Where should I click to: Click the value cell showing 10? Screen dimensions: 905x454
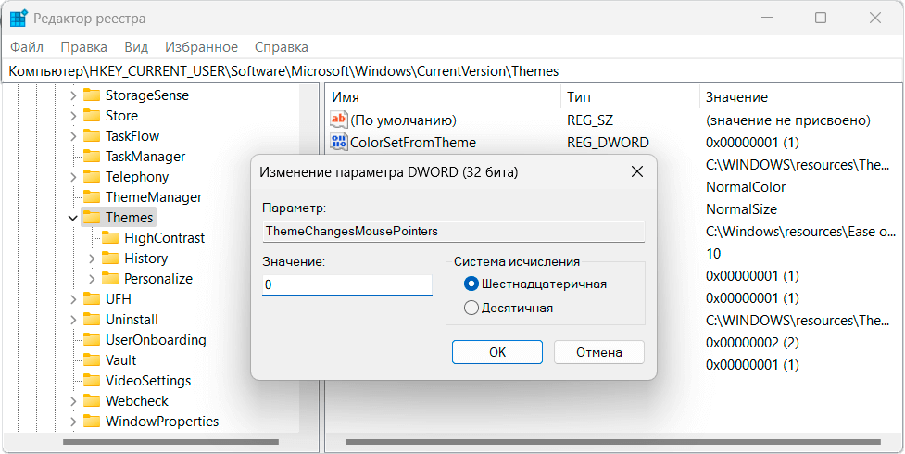coord(713,254)
